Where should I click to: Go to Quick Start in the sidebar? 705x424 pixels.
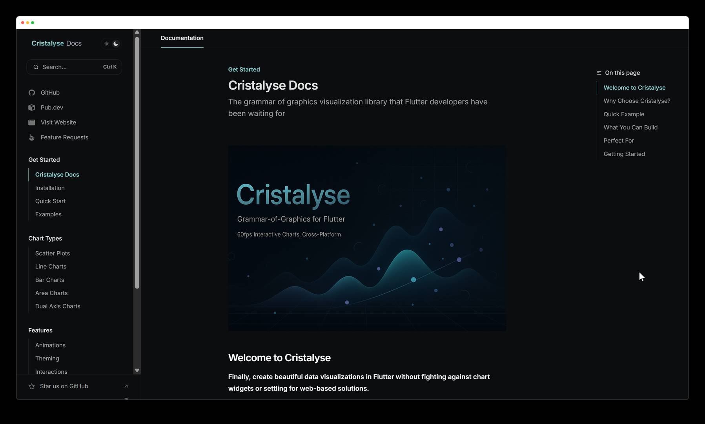pyautogui.click(x=50, y=201)
